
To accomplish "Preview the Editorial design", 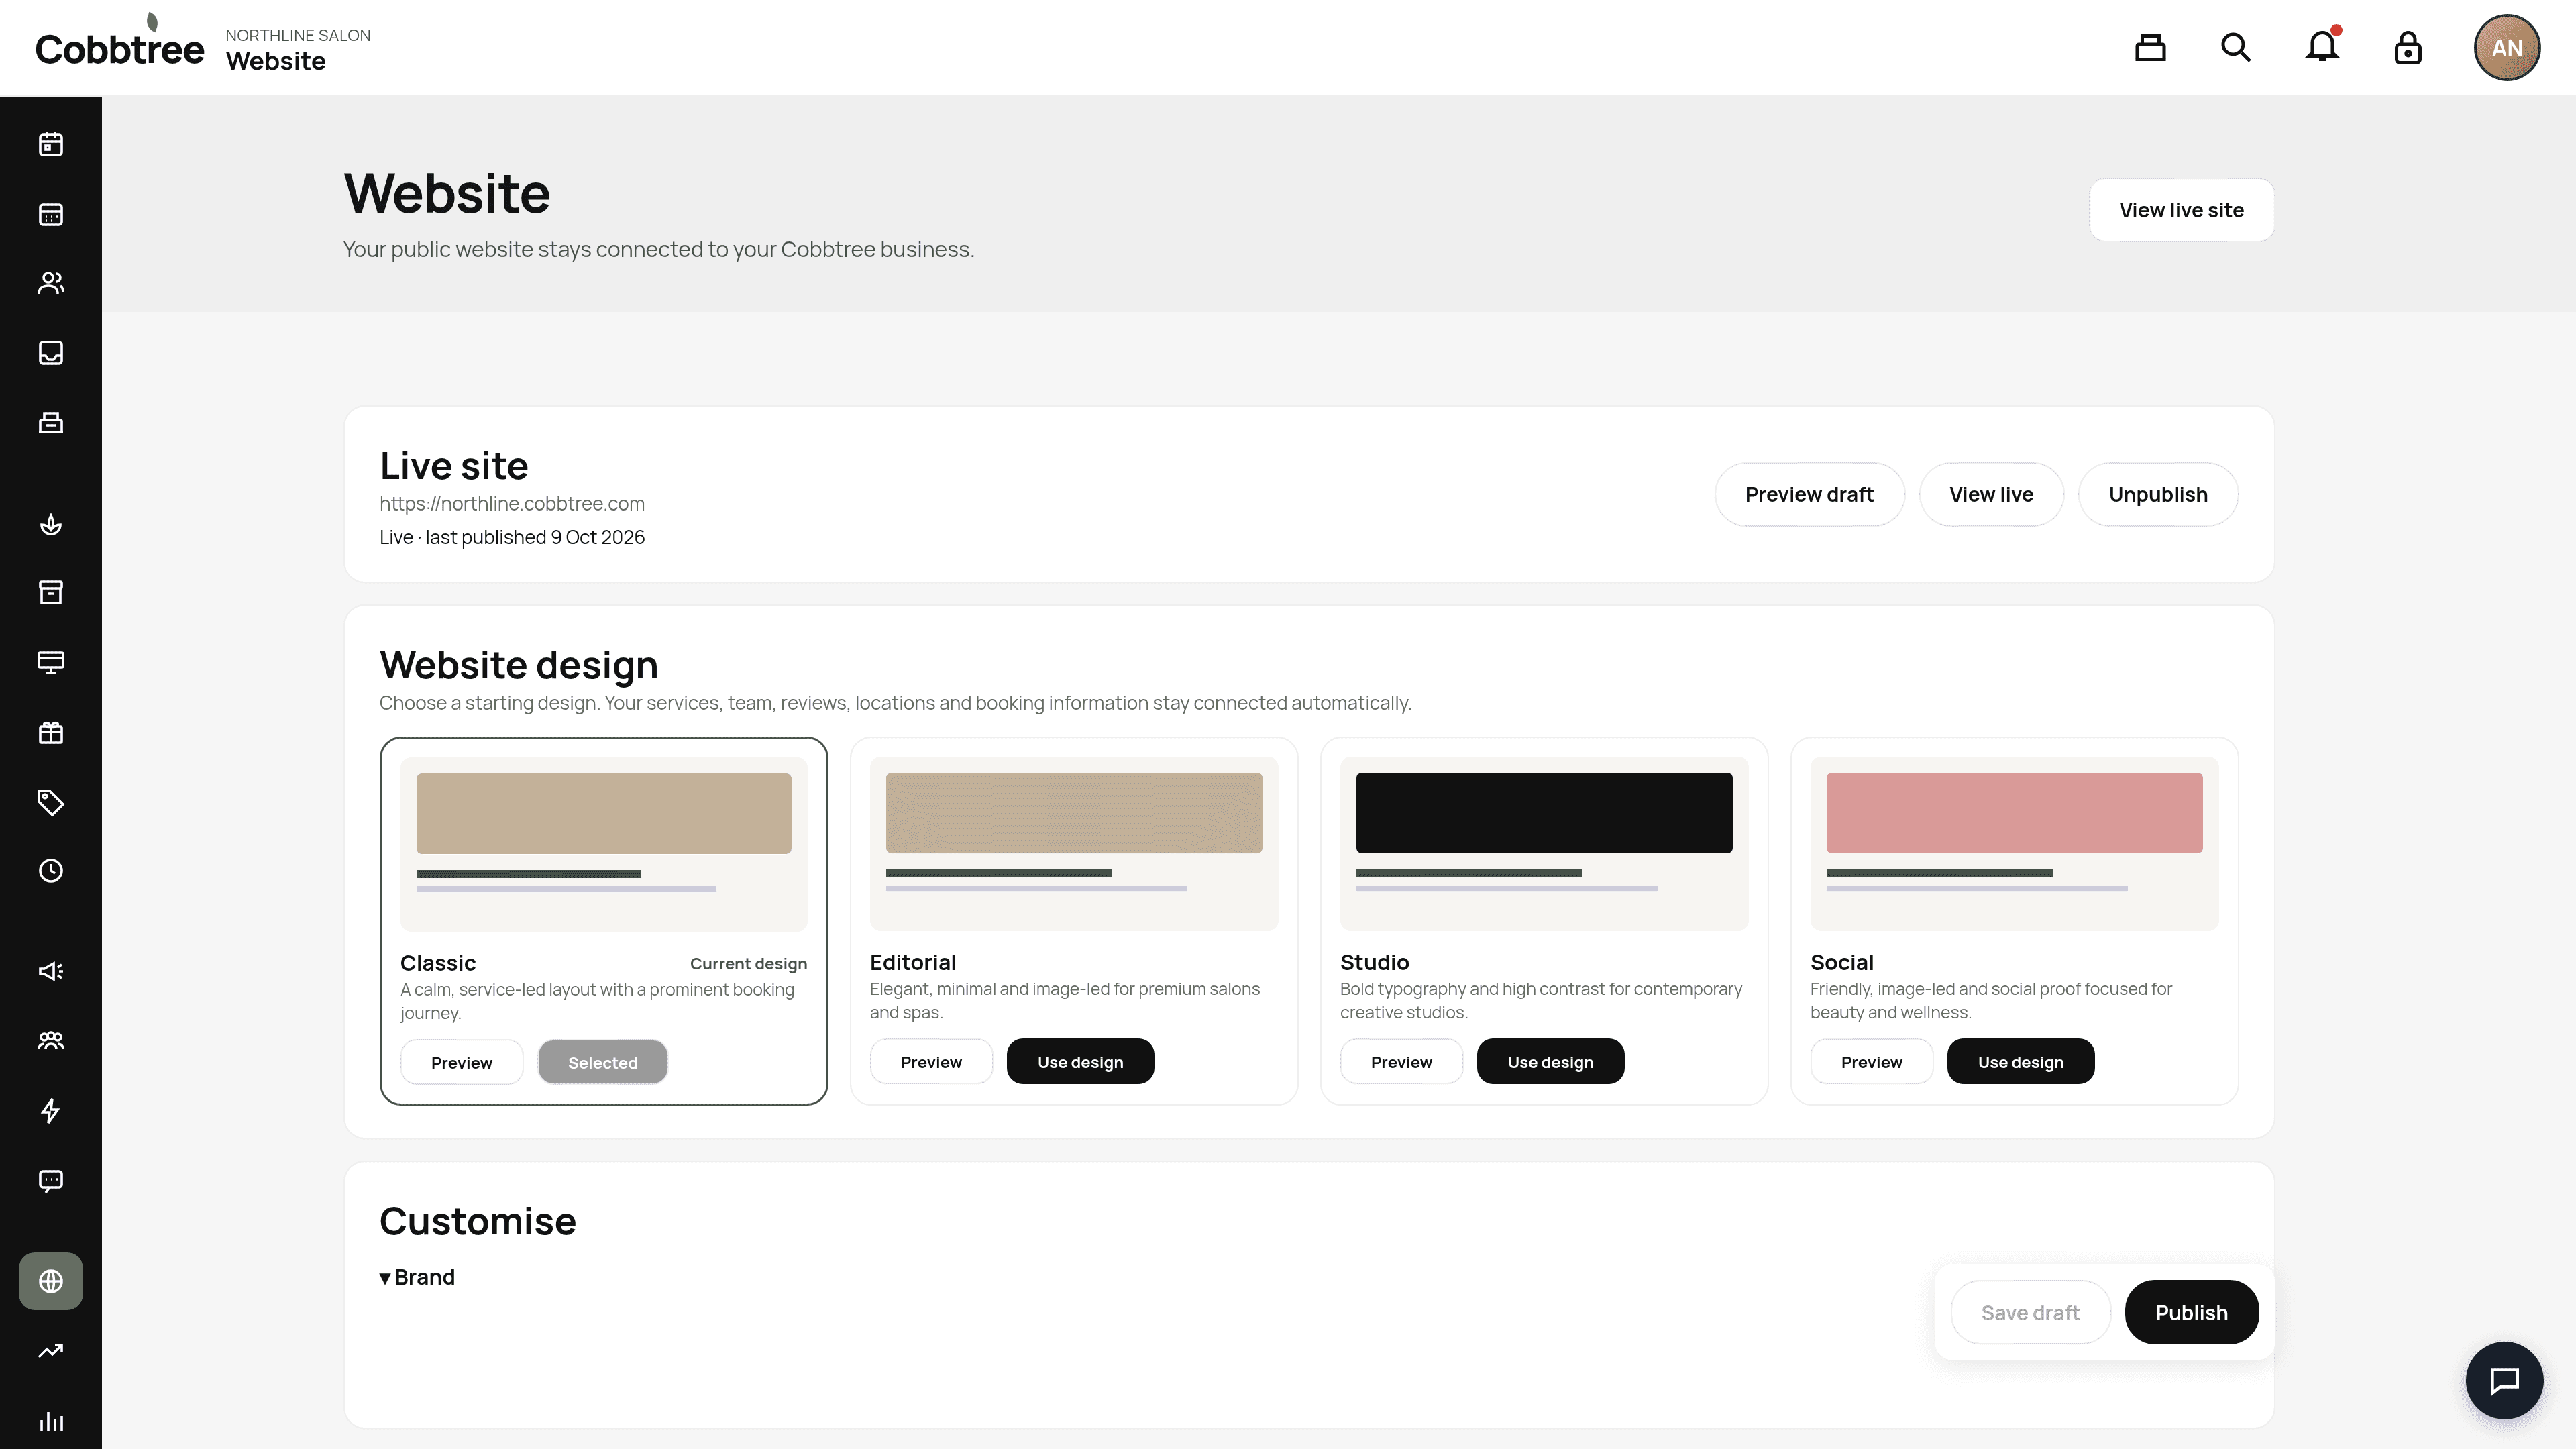I will tap(931, 1061).
